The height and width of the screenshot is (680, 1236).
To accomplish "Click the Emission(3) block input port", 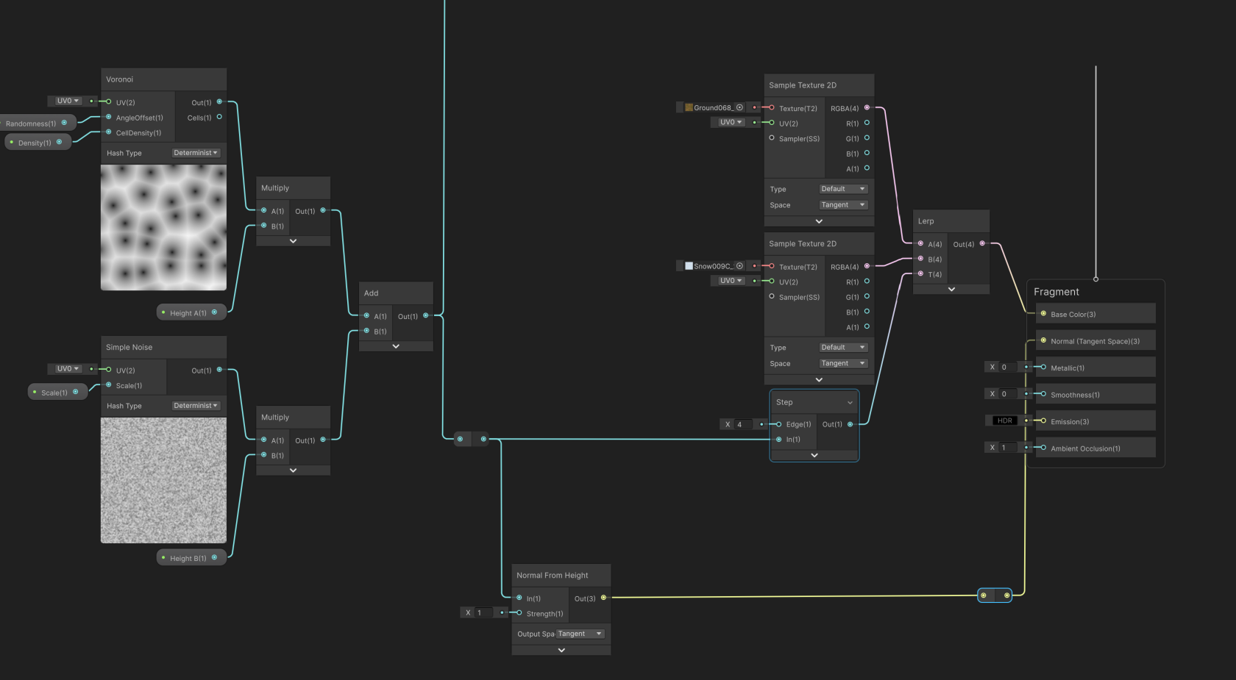I will [1043, 420].
